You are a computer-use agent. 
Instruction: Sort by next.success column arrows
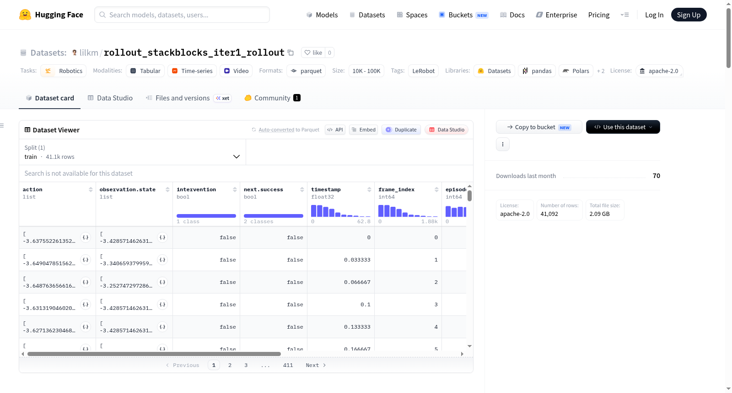(x=302, y=189)
